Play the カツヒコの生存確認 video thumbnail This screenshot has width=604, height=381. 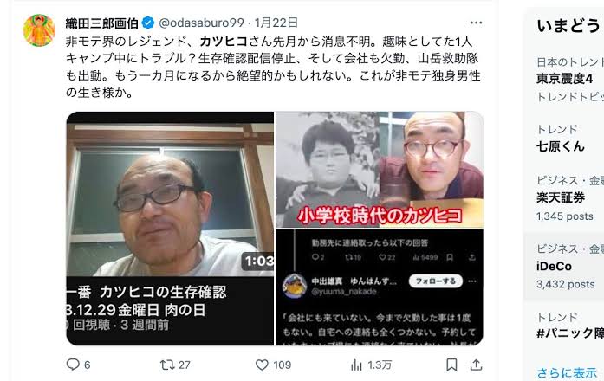coord(170,229)
